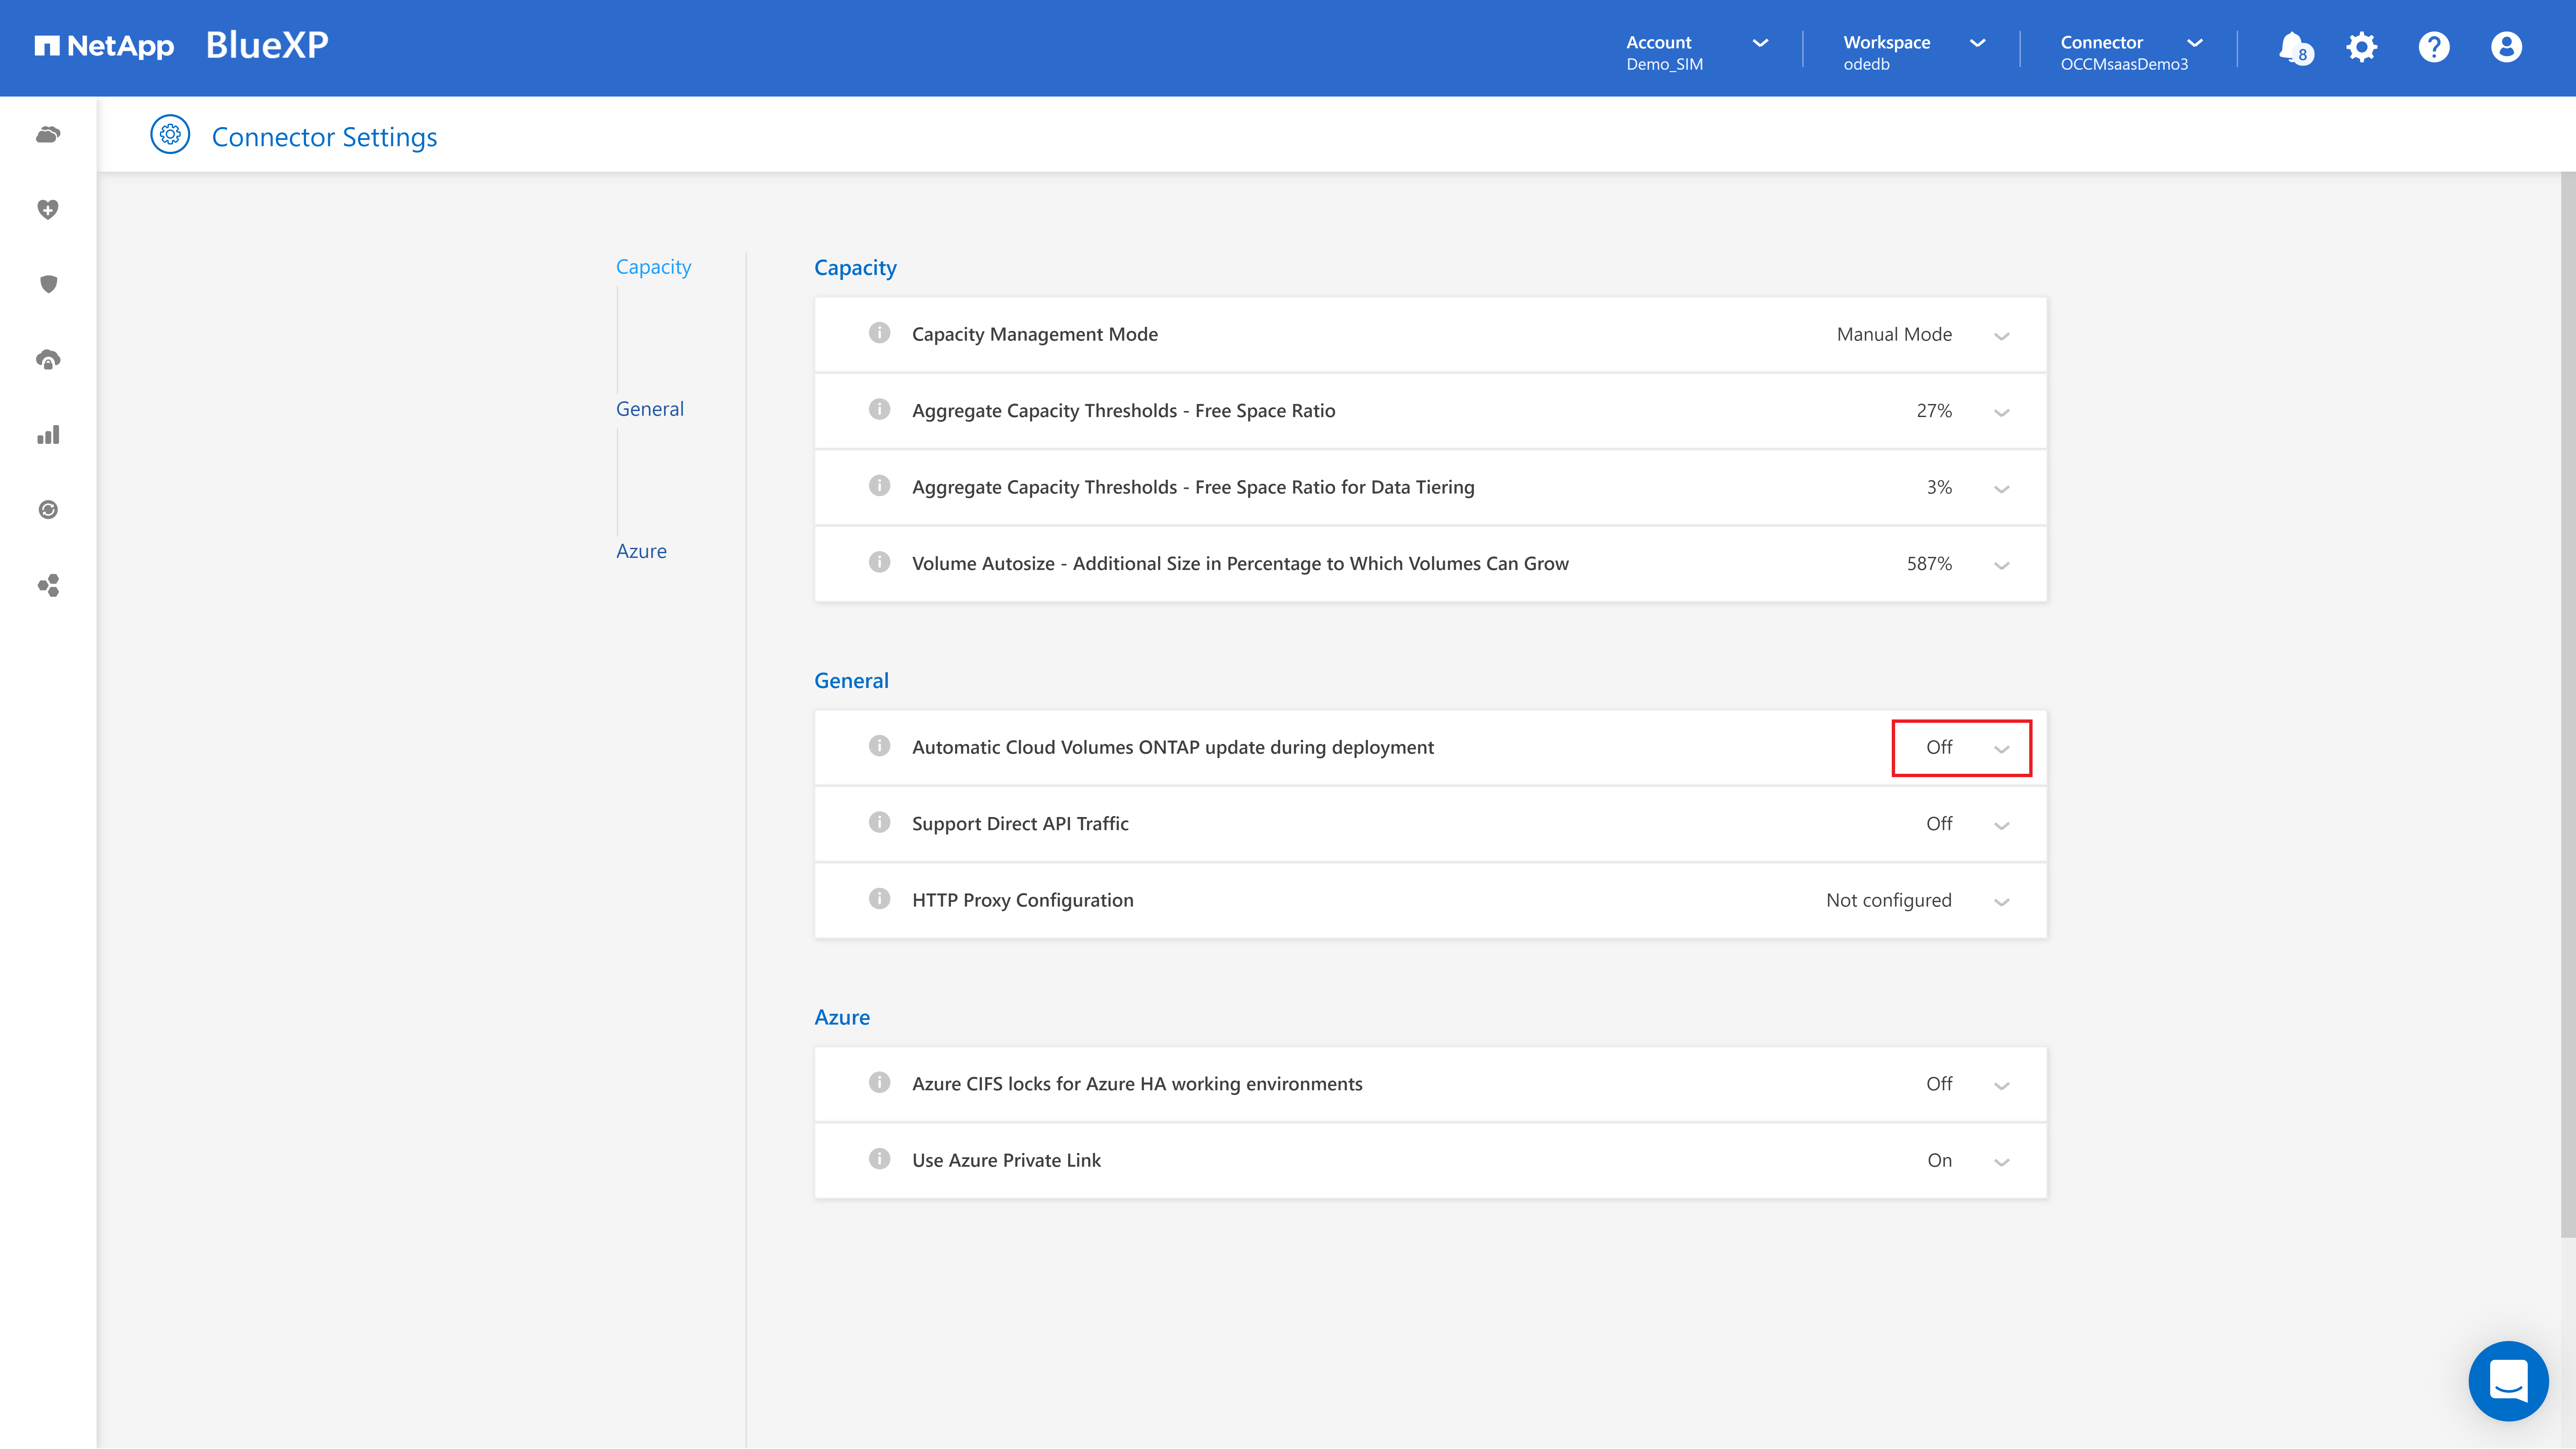The height and width of the screenshot is (1449, 2576).
Task: Select the marketplace extensions sidebar icon
Action: click(x=48, y=586)
